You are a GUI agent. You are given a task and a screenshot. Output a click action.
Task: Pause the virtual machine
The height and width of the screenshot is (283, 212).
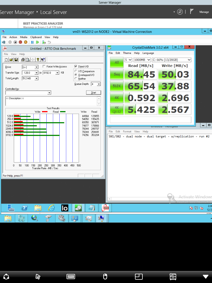(32, 42)
